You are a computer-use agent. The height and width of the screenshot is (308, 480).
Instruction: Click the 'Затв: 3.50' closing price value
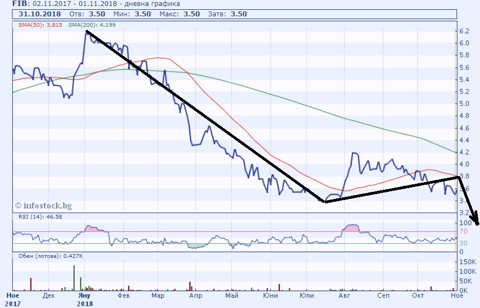coord(227,14)
